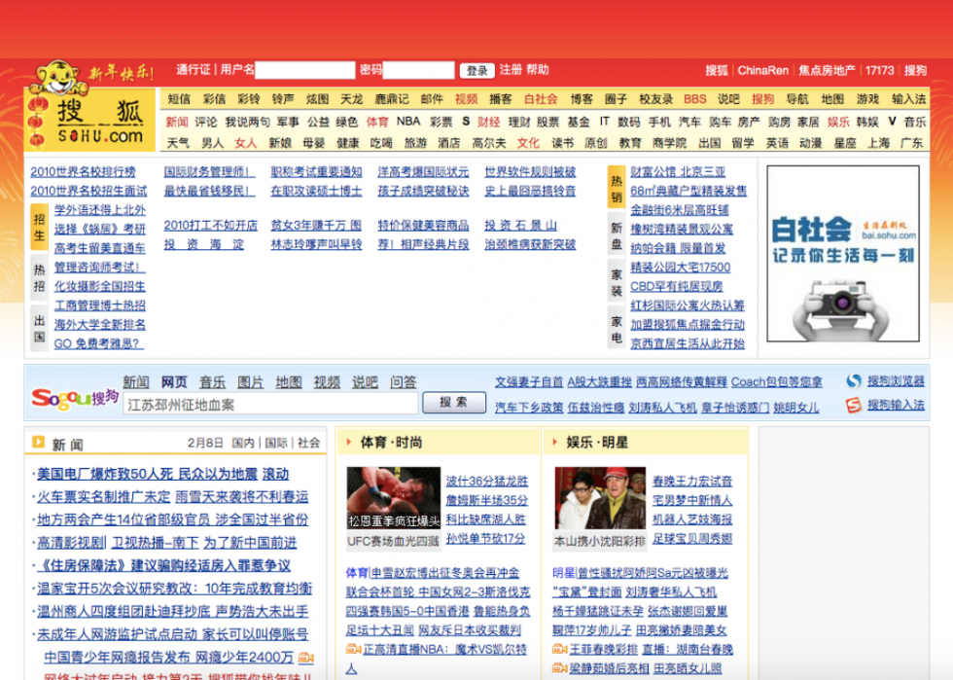Click video icon beside 网瘾少年2400万
The width and height of the screenshot is (953, 680).
306,658
